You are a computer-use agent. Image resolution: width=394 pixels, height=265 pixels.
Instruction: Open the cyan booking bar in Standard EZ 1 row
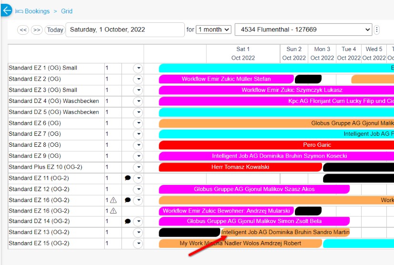coord(276,68)
